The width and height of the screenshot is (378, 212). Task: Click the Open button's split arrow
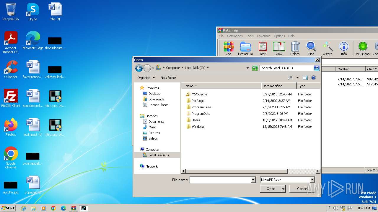283,189
